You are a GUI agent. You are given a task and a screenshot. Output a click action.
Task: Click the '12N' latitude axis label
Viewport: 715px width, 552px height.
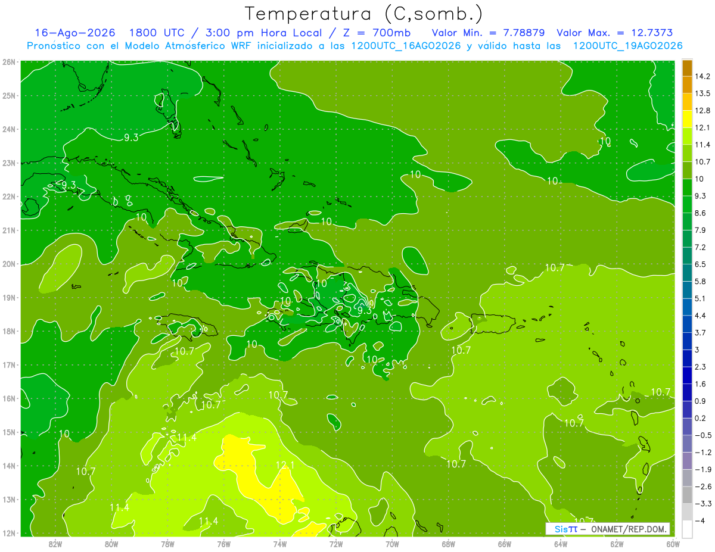(9, 533)
